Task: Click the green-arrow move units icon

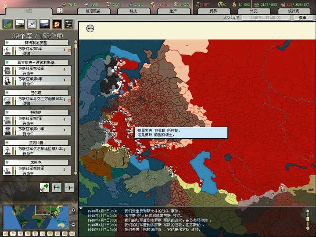Action: [44, 188]
